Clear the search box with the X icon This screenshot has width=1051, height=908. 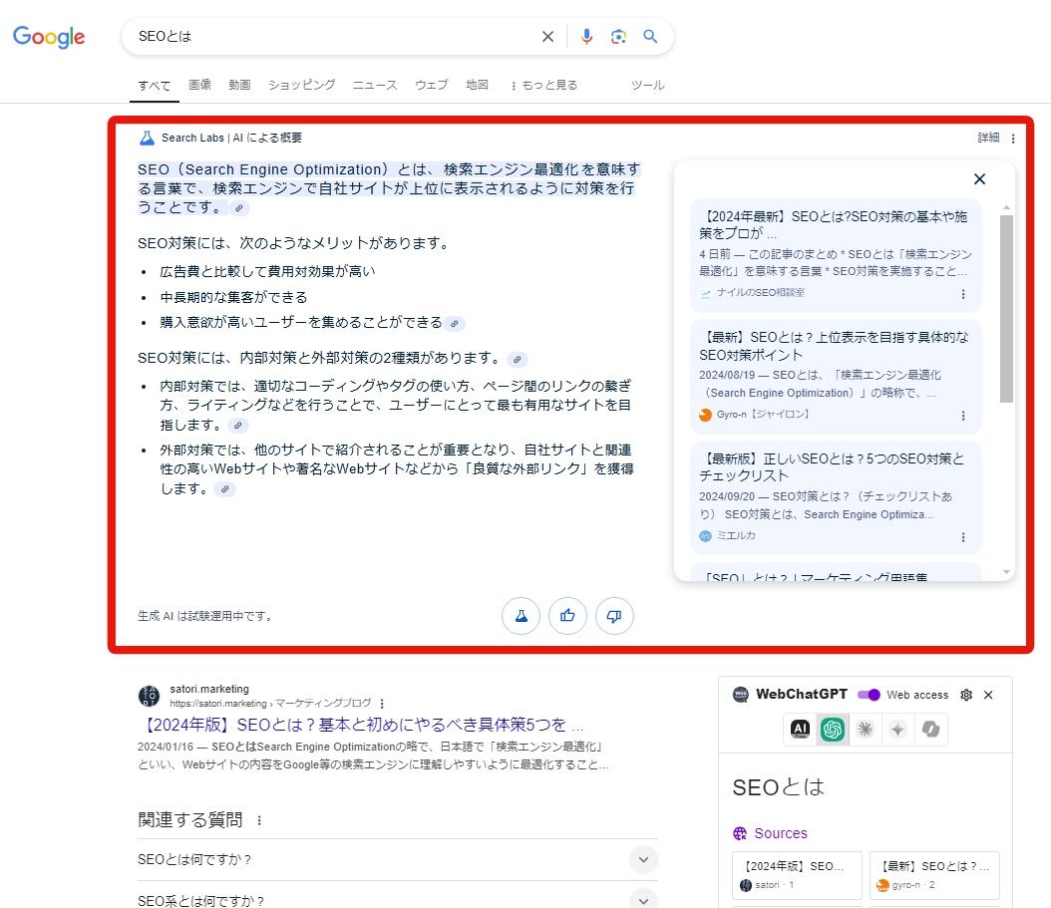point(547,37)
